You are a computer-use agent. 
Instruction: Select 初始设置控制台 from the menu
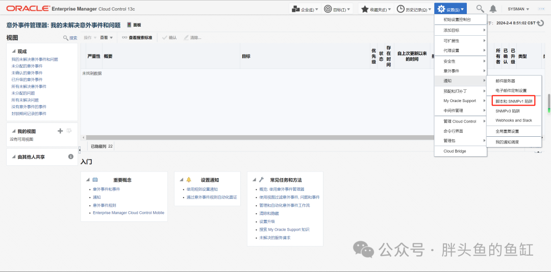pyautogui.click(x=460, y=20)
